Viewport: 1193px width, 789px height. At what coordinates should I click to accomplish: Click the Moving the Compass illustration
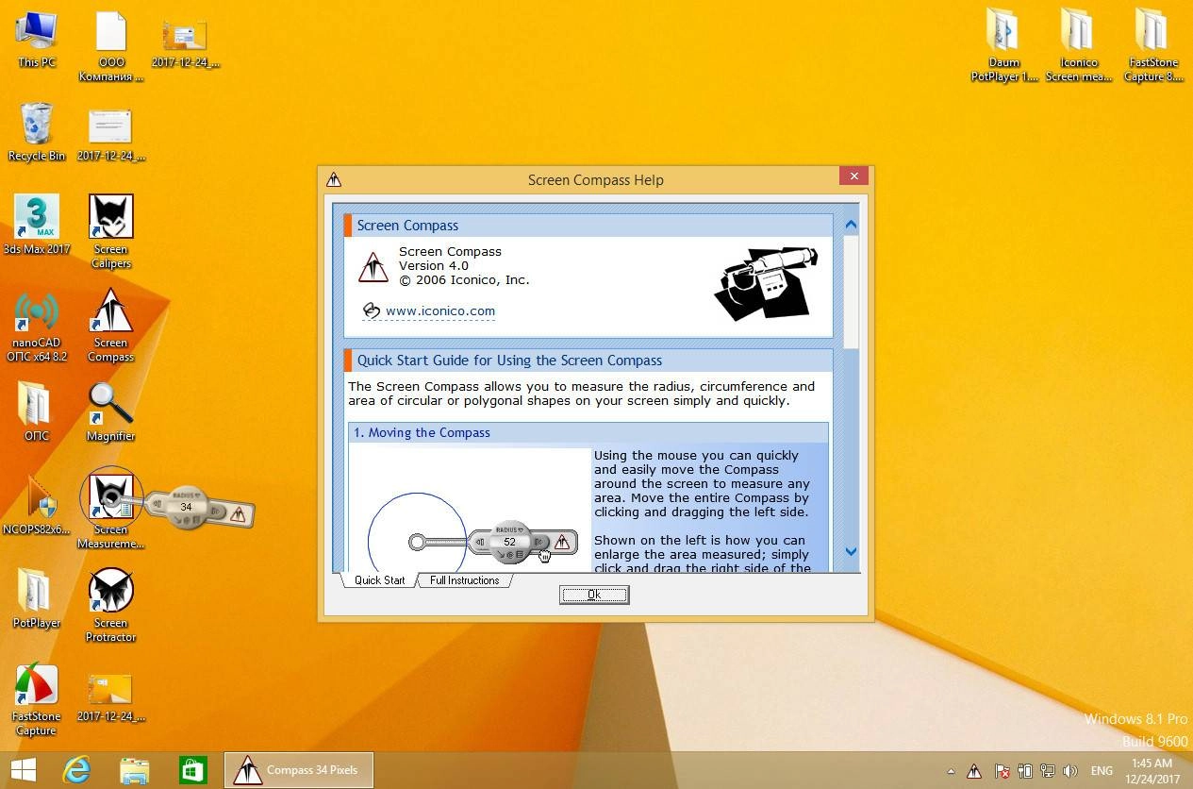coord(470,511)
